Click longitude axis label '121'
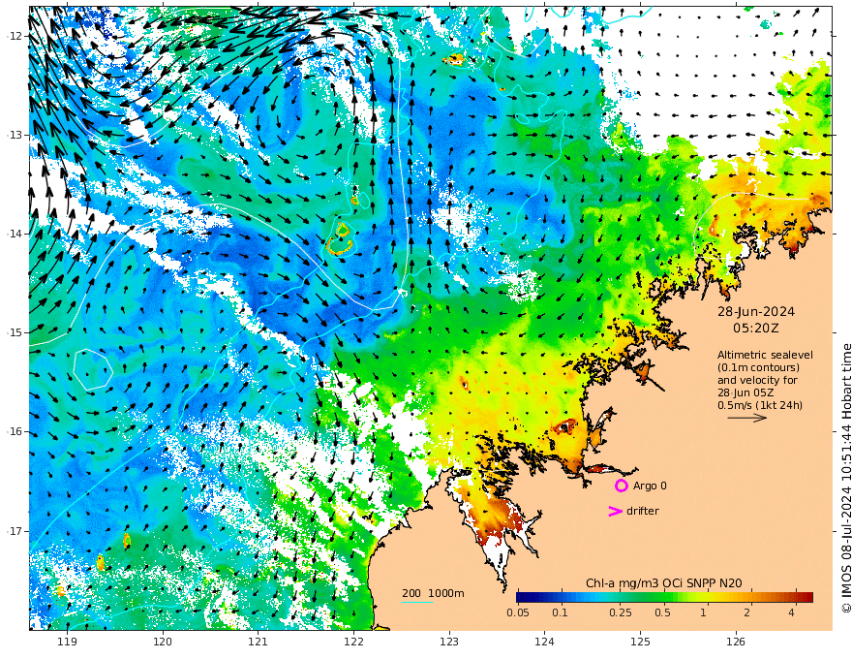 coord(259,643)
